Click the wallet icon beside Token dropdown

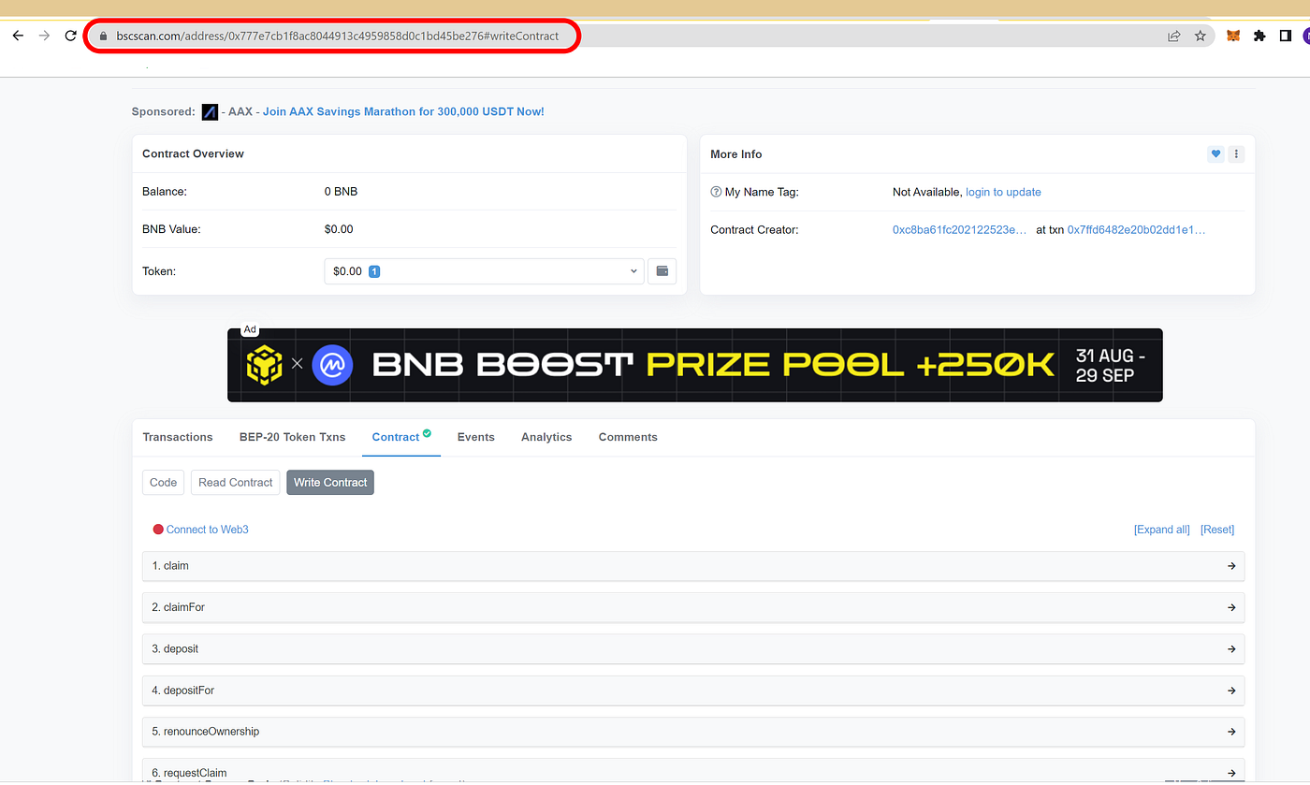click(662, 271)
